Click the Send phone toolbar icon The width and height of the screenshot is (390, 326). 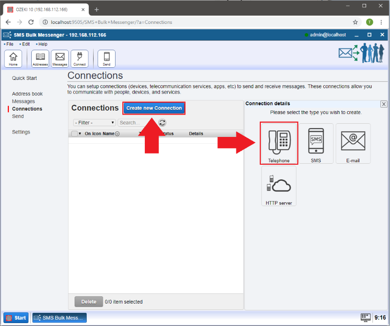coord(106,58)
